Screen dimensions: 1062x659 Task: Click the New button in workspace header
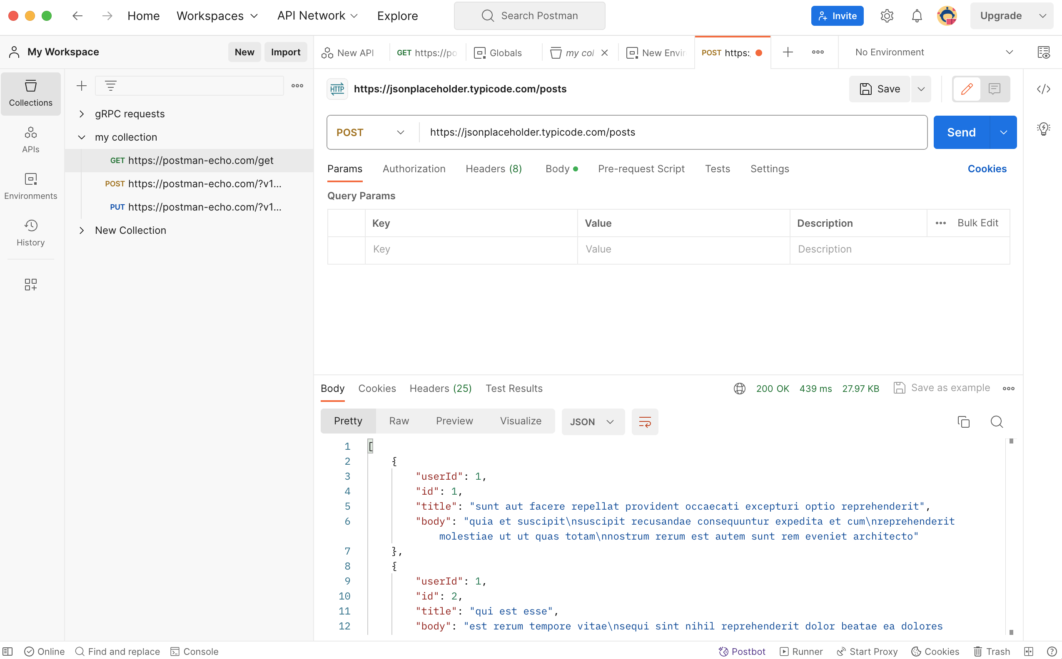click(x=244, y=52)
